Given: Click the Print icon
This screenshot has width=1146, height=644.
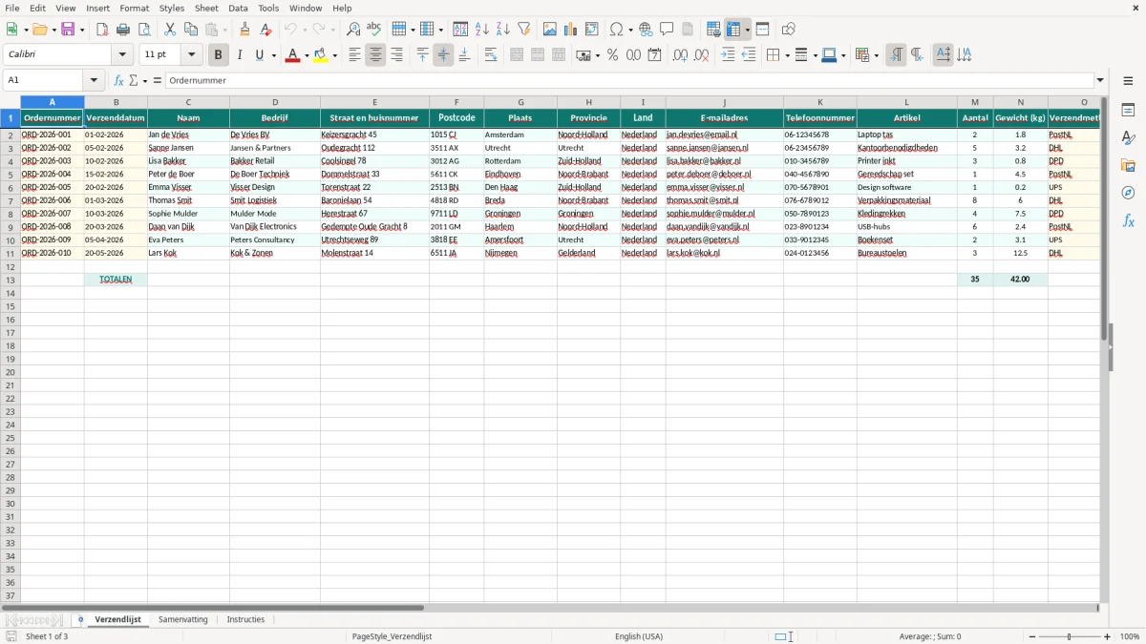Looking at the screenshot, I should pyautogui.click(x=123, y=30).
